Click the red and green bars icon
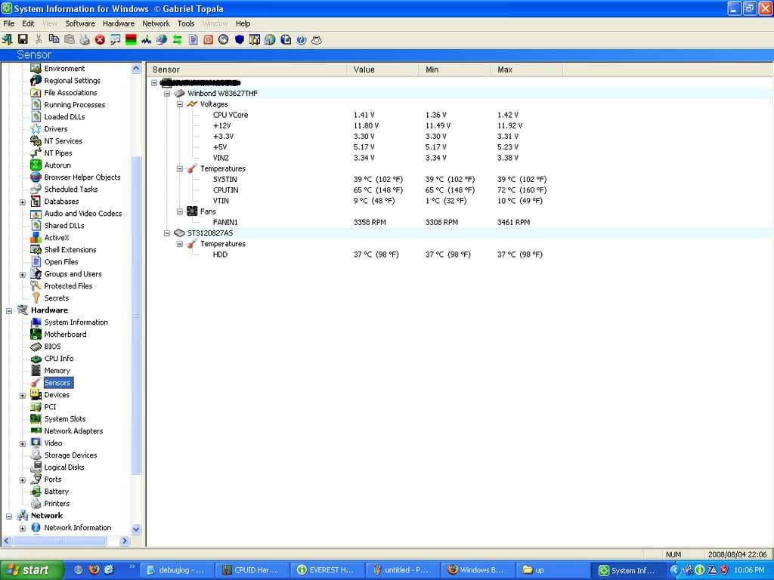 click(131, 39)
